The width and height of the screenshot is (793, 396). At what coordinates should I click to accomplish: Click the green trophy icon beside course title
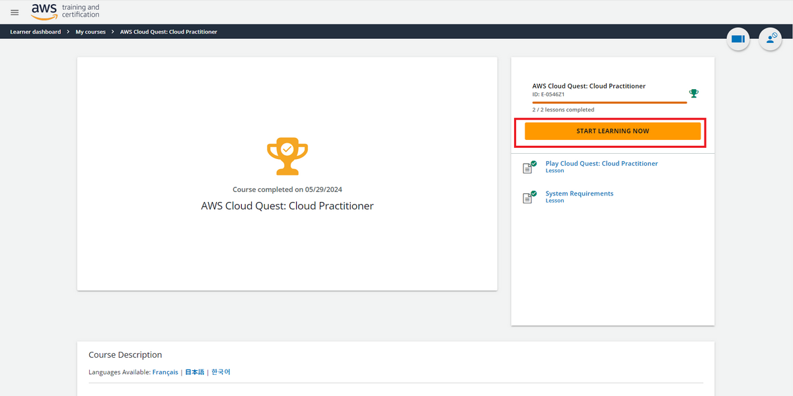(693, 93)
